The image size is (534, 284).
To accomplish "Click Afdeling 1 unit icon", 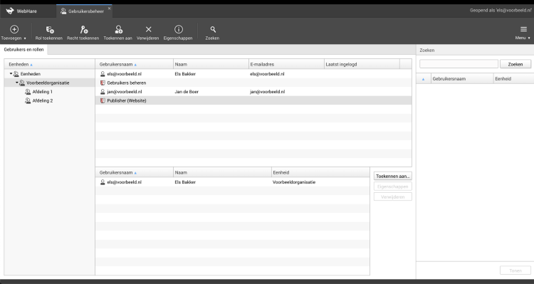I will click(28, 92).
